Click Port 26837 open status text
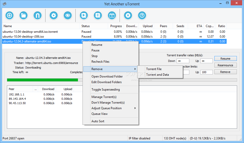 click(x=13, y=138)
